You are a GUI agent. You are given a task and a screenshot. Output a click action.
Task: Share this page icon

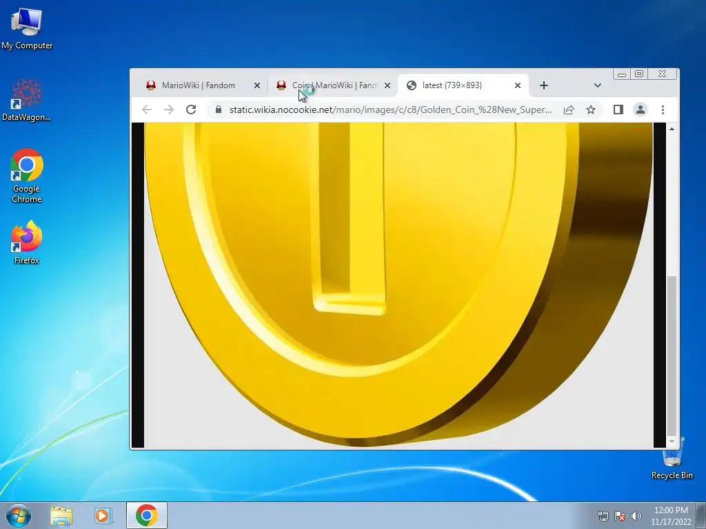coord(569,110)
